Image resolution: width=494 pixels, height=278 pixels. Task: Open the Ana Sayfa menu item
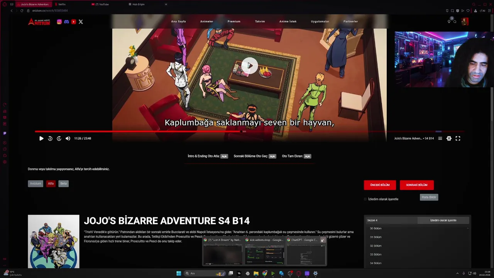(178, 22)
